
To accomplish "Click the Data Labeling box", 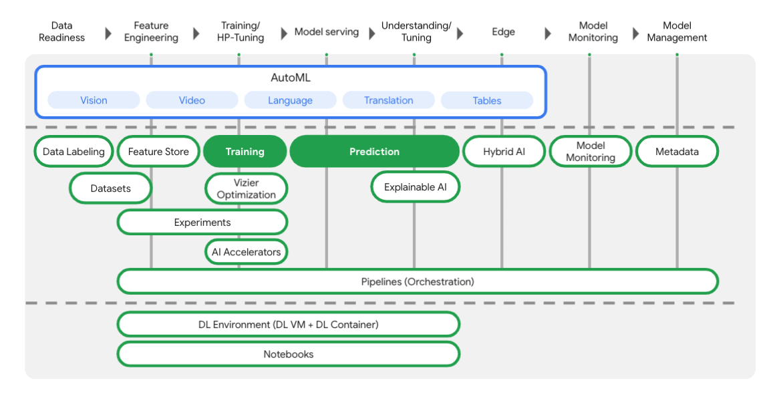I will point(73,152).
